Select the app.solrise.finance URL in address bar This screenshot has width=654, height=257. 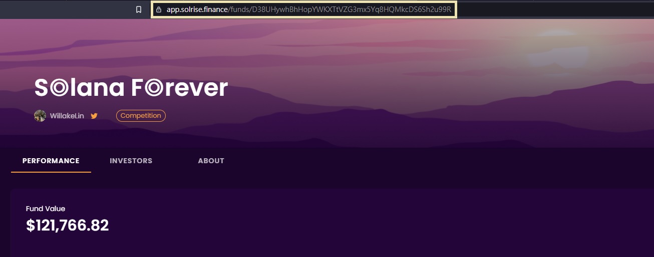tap(309, 9)
